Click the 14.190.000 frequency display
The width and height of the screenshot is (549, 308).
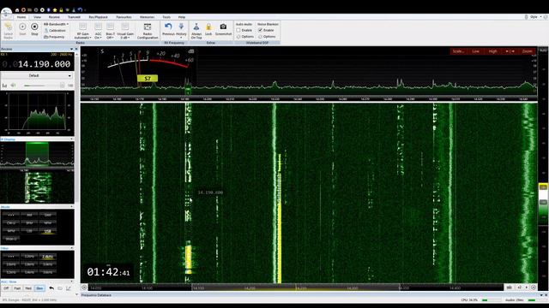36,64
